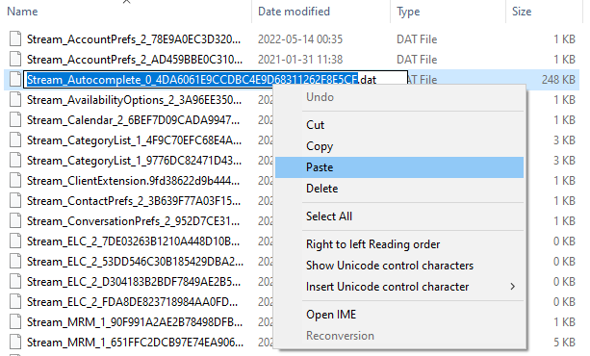Viewport: 590px width, 356px height.
Task: Choose Open IME from the context menu
Action: click(399, 315)
